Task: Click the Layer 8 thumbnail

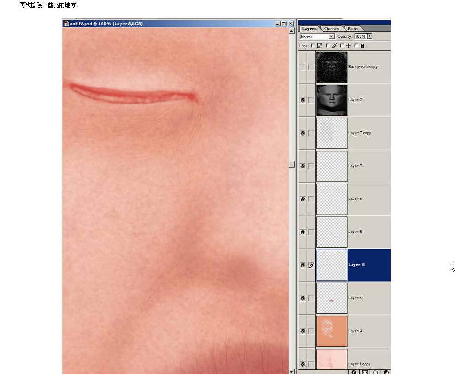Action: pyautogui.click(x=332, y=265)
